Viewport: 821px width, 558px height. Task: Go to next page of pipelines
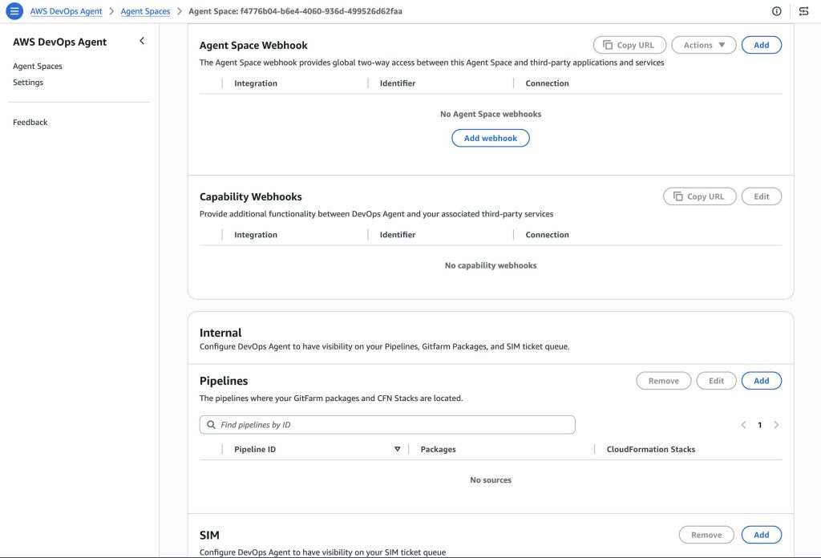pos(776,425)
